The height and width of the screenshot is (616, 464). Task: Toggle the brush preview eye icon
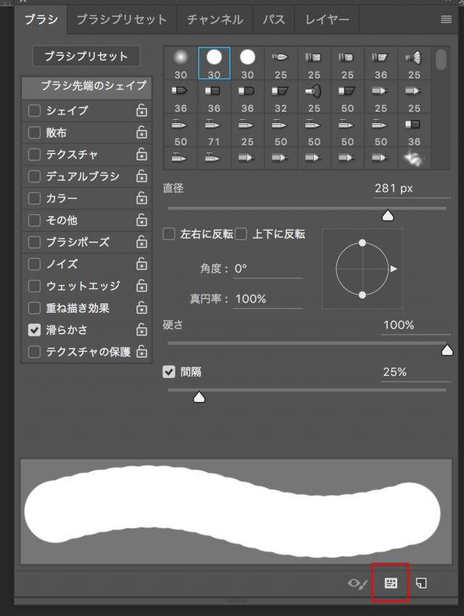(x=358, y=583)
